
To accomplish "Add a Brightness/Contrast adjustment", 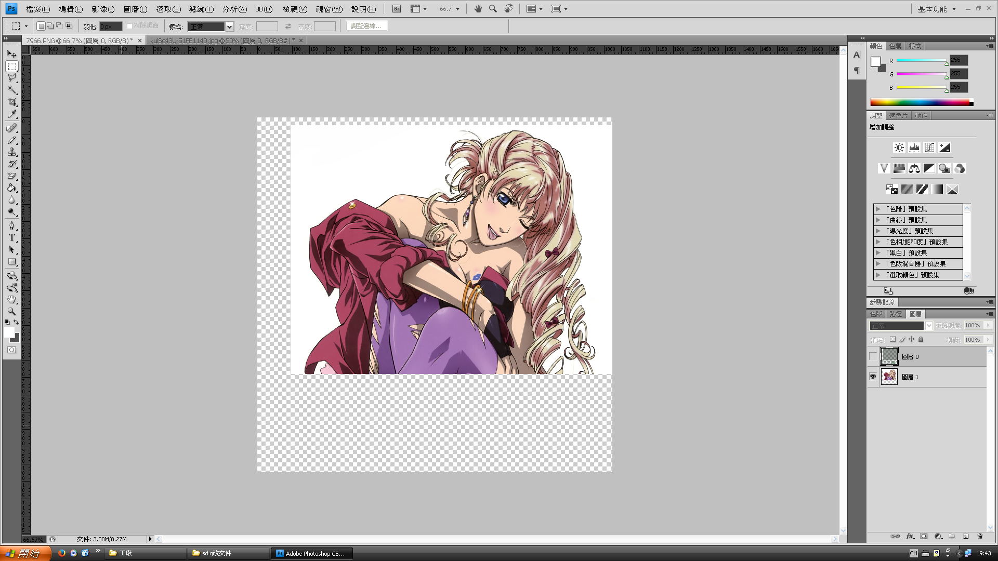I will (x=899, y=148).
